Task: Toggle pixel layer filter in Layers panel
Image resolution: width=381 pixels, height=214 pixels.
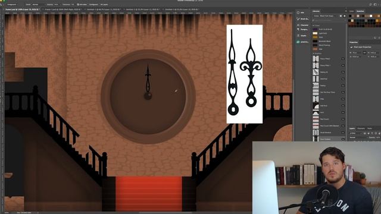Action: 365,133
